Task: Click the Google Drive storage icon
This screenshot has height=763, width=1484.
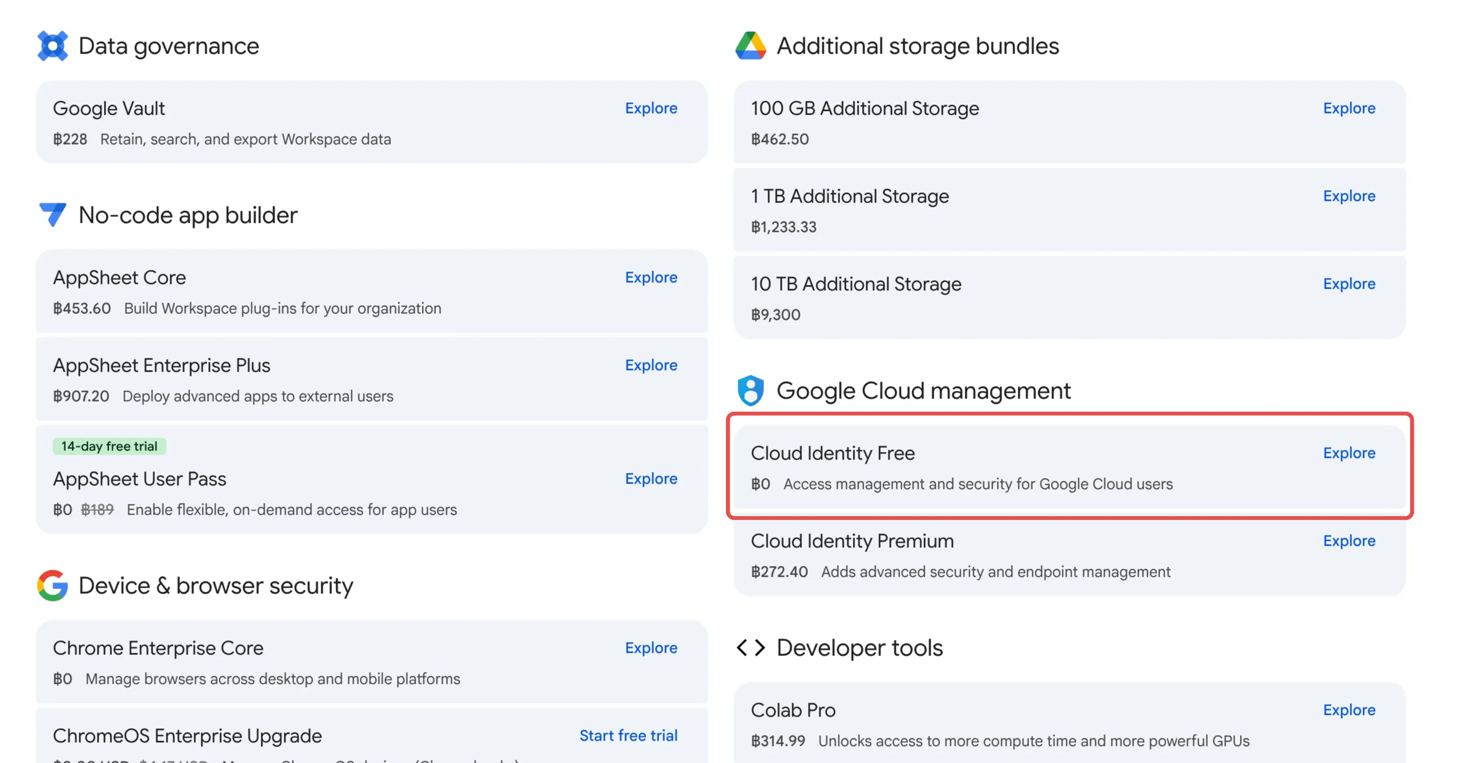Action: pos(751,46)
